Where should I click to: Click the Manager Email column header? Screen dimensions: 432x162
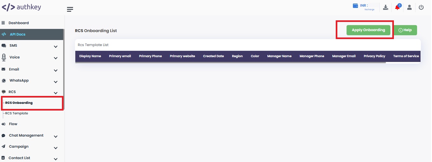pos(344,56)
